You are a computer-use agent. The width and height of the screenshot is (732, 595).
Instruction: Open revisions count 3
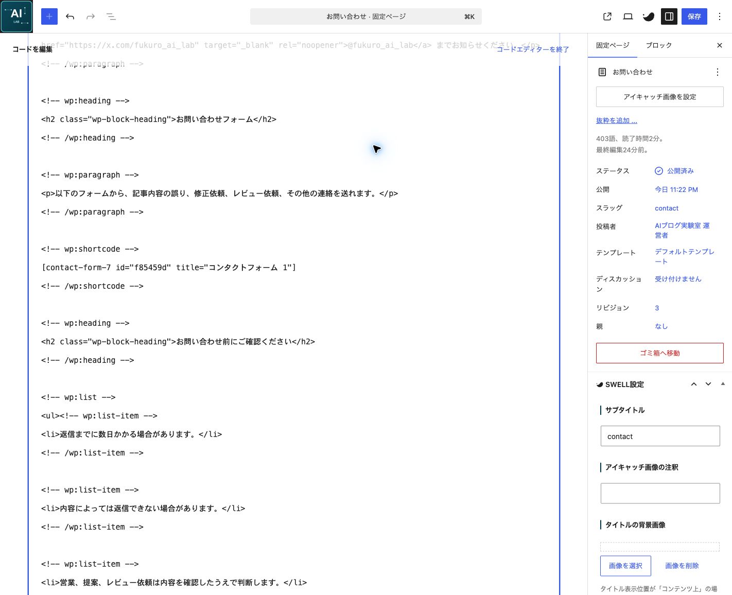(x=657, y=308)
